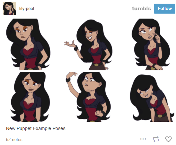Open the leaning-forward smirking pose image

152,98
